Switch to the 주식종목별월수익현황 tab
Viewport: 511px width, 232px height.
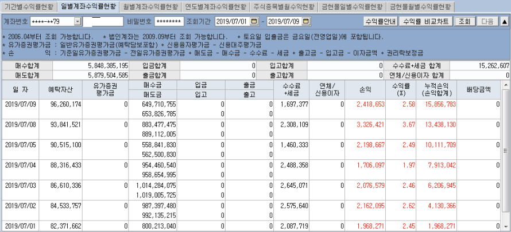[284, 6]
